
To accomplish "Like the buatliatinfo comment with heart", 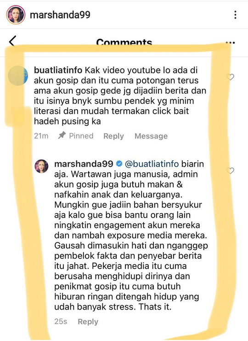I will (230, 77).
